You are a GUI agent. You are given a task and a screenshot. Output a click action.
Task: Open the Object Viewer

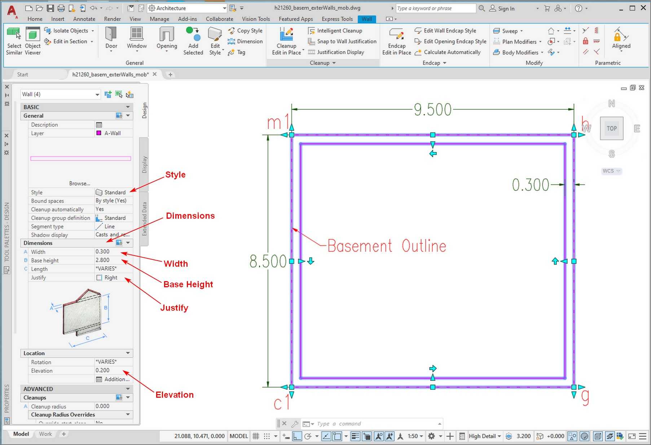coord(32,41)
